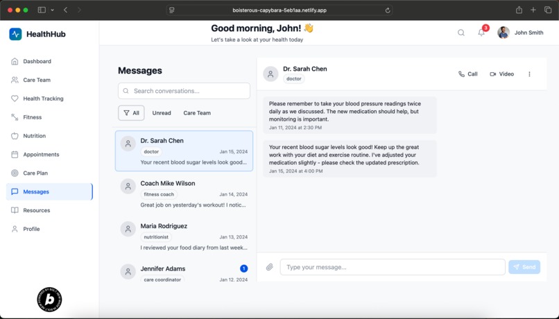Filter messages by Care Team

coord(197,113)
